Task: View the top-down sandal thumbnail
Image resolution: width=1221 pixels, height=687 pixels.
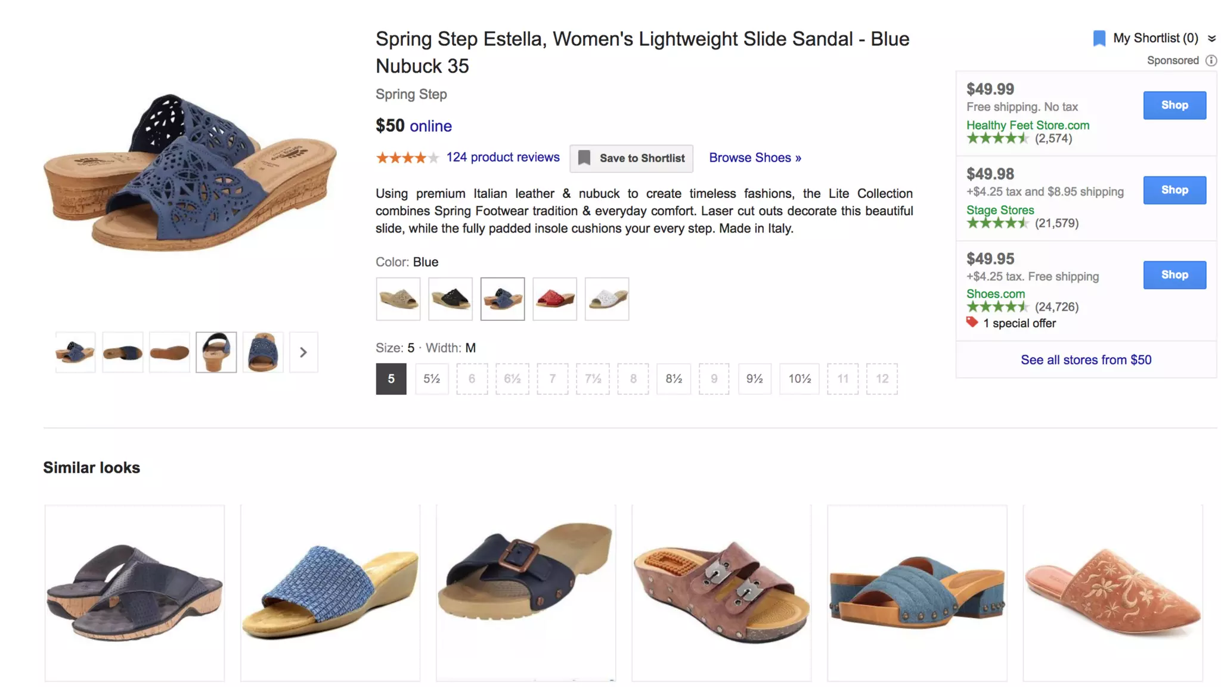Action: (x=263, y=352)
